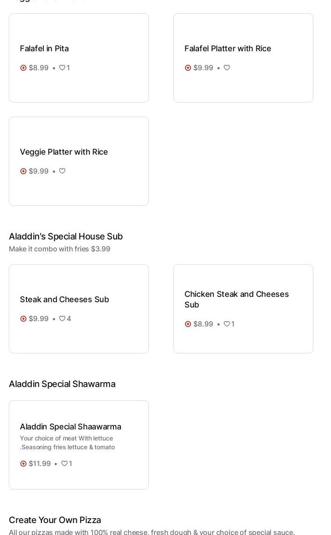331x535 pixels.
Task: Add Steak and Cheeses Sub plus icon
Action: 23,319
